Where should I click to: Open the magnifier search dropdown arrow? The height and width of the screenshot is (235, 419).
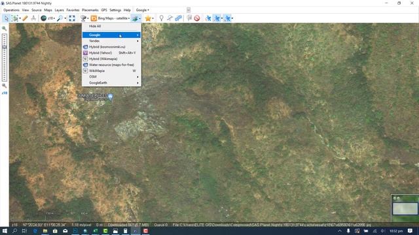pos(65,18)
